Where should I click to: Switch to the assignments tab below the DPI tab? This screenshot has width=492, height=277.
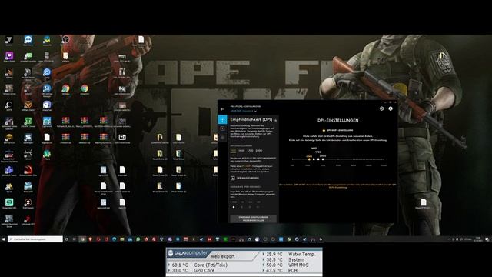tap(222, 128)
